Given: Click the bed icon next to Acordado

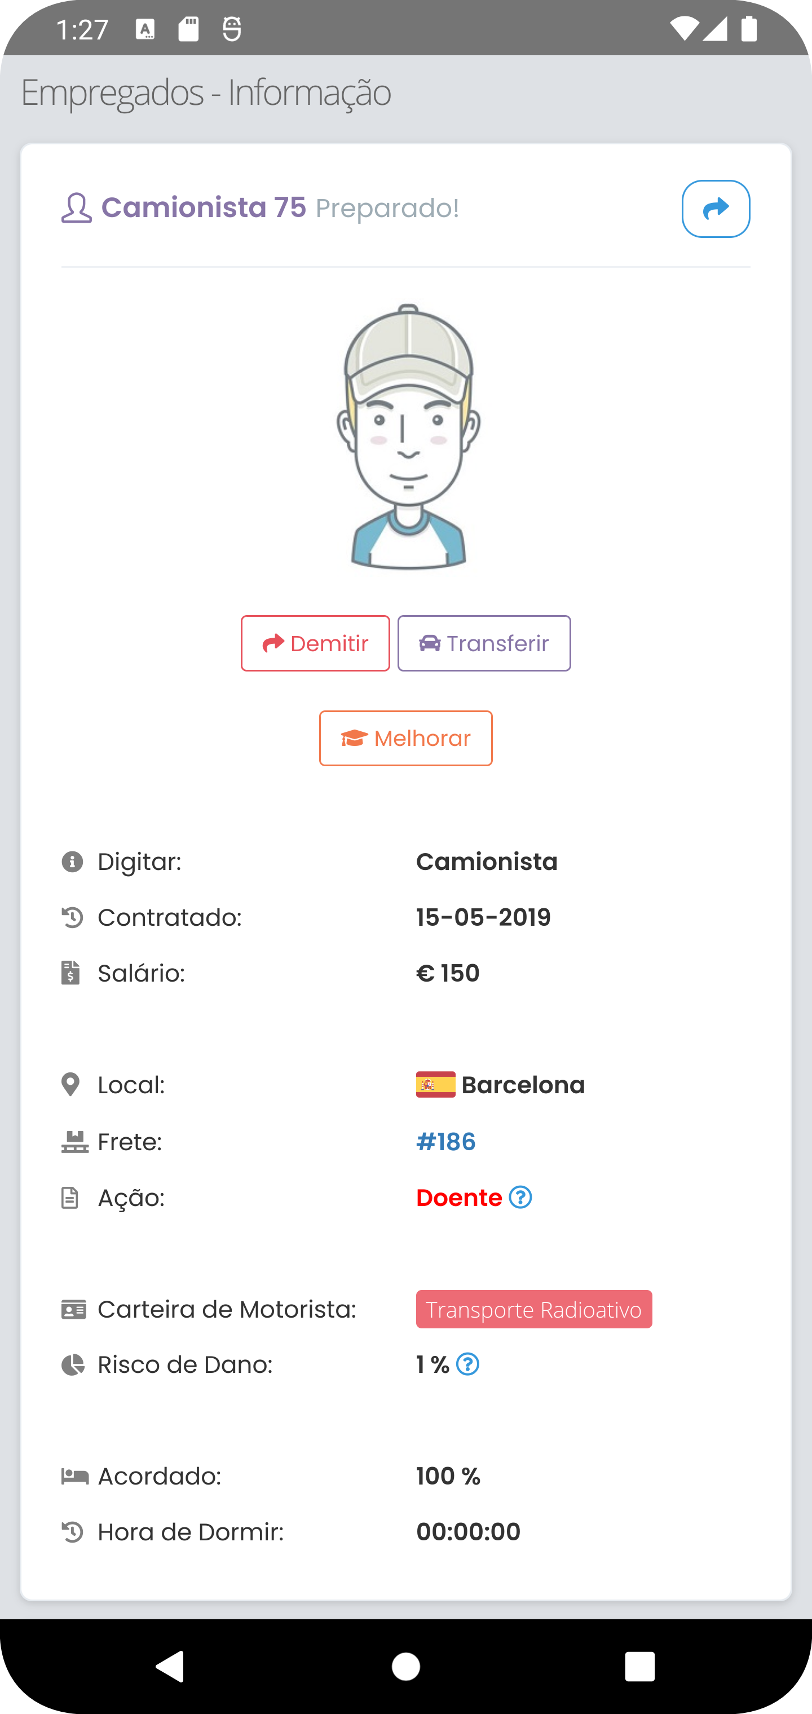Looking at the screenshot, I should [74, 1476].
